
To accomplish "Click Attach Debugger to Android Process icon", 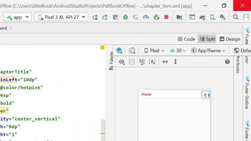I will (x=156, y=17).
